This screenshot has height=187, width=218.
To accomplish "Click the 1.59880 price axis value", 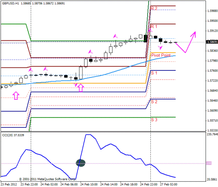I will click(x=213, y=11).
